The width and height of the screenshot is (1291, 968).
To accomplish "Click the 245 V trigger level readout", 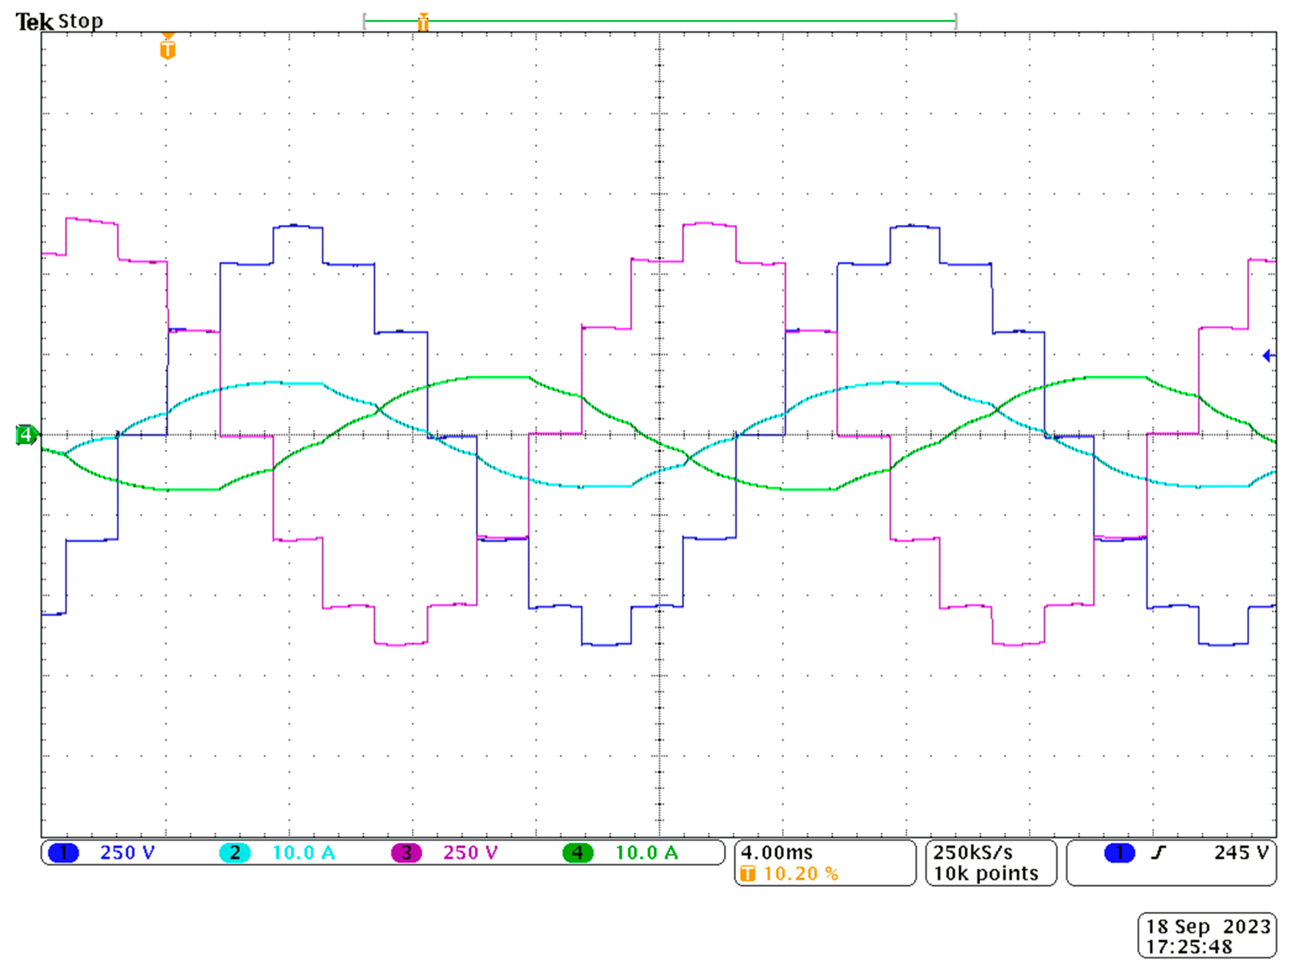I will [1241, 853].
